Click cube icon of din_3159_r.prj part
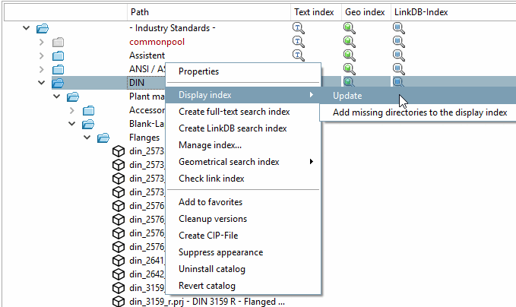This screenshot has width=516, height=307. pos(119,302)
